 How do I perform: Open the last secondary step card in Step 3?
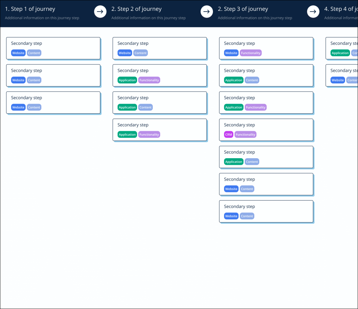266,211
